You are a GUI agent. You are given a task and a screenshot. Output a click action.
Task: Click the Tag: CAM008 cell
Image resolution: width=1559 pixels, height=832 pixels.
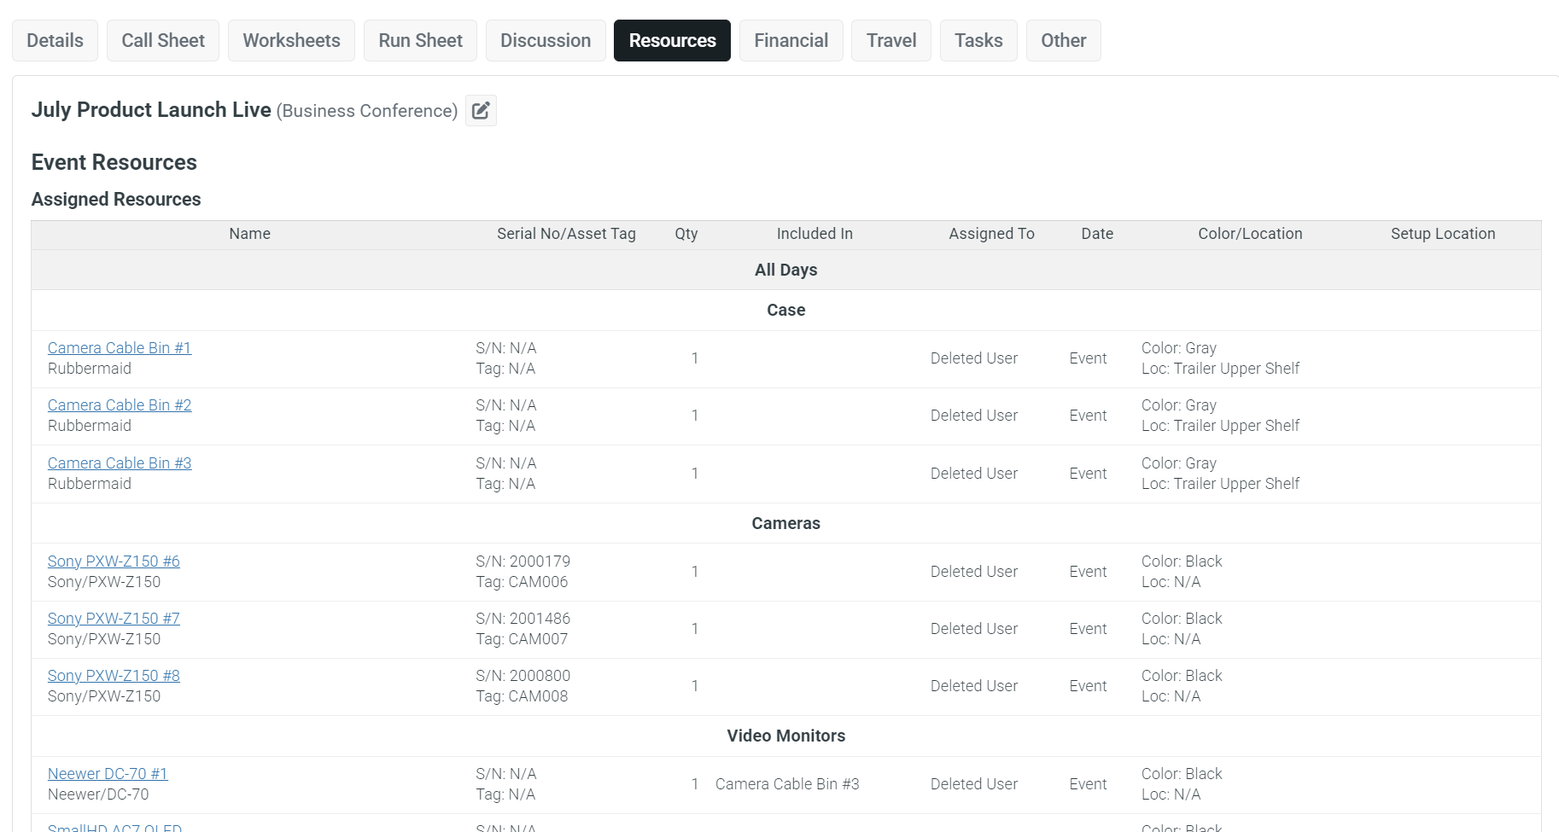tap(522, 696)
